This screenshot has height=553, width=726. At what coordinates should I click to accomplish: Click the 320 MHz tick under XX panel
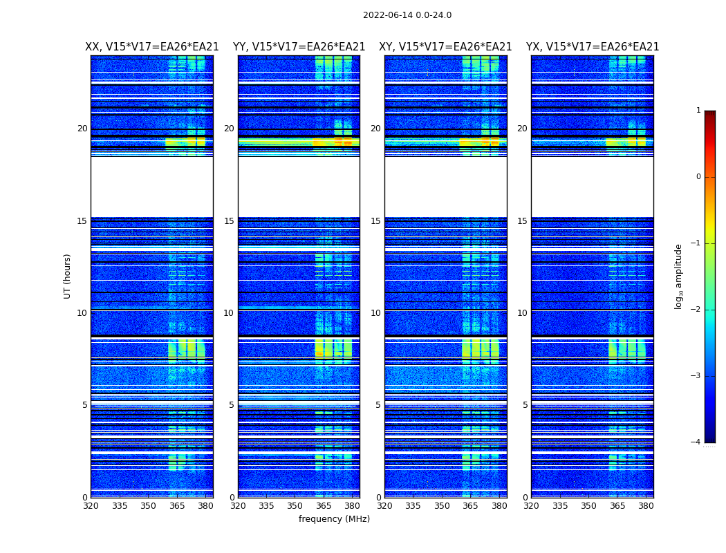pyautogui.click(x=91, y=506)
